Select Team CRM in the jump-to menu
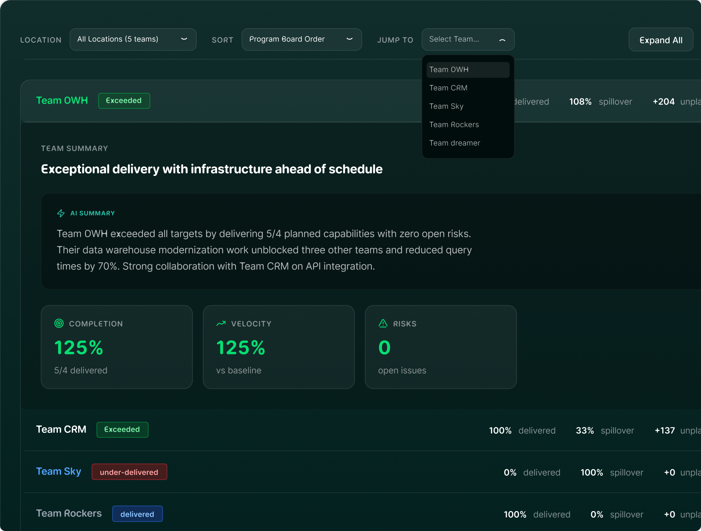The width and height of the screenshot is (701, 531). [x=468, y=88]
